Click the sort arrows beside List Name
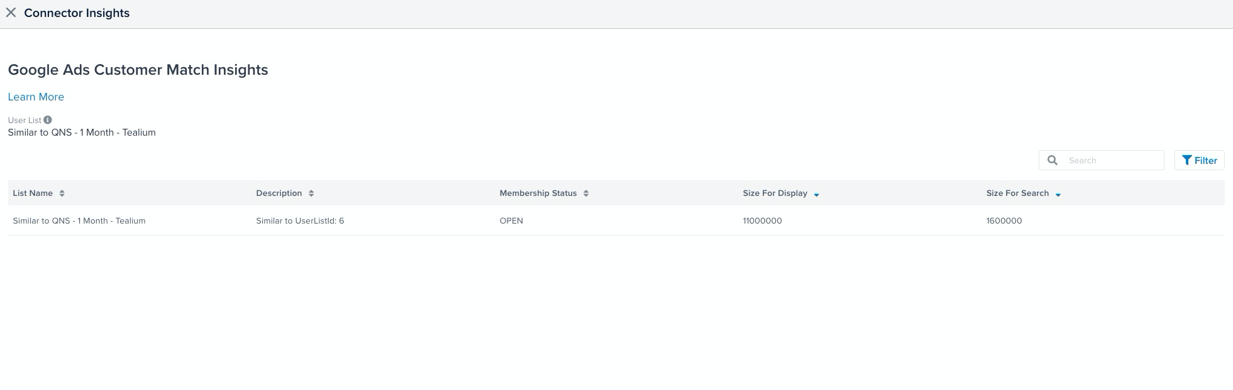Image resolution: width=1233 pixels, height=390 pixels. pyautogui.click(x=62, y=193)
